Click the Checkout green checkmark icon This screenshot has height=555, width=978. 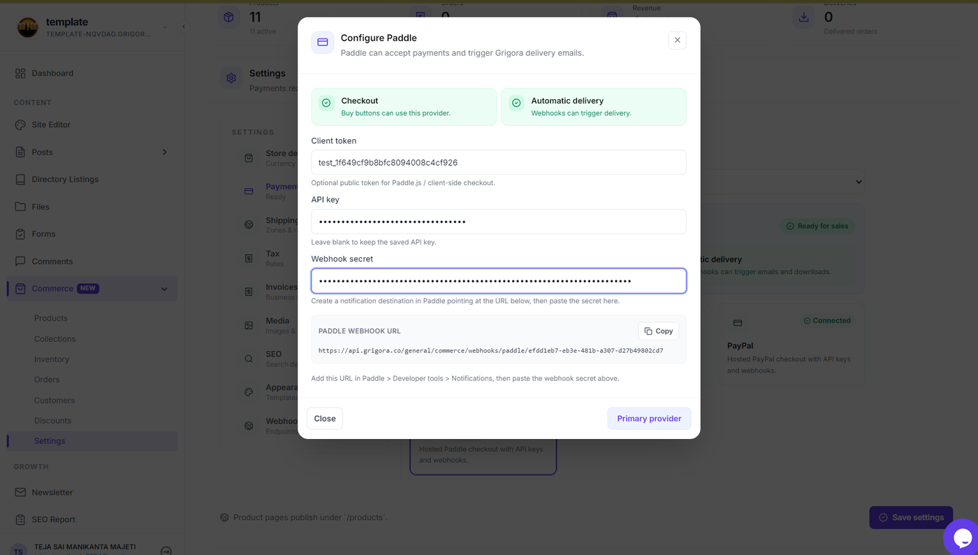click(327, 103)
